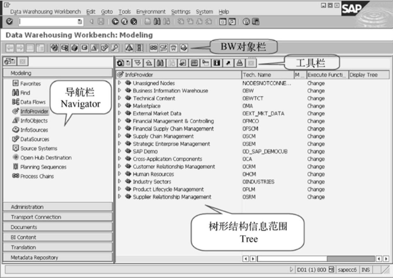This screenshot has width=393, height=278.
Task: Click the refresh tree icon in tree toolbar
Action: click(121, 63)
